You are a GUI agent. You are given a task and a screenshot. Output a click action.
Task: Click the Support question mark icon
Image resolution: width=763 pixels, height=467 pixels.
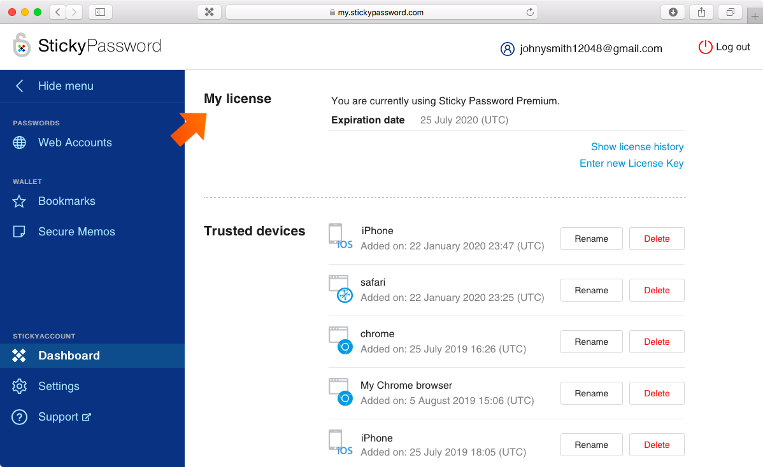[x=20, y=417]
